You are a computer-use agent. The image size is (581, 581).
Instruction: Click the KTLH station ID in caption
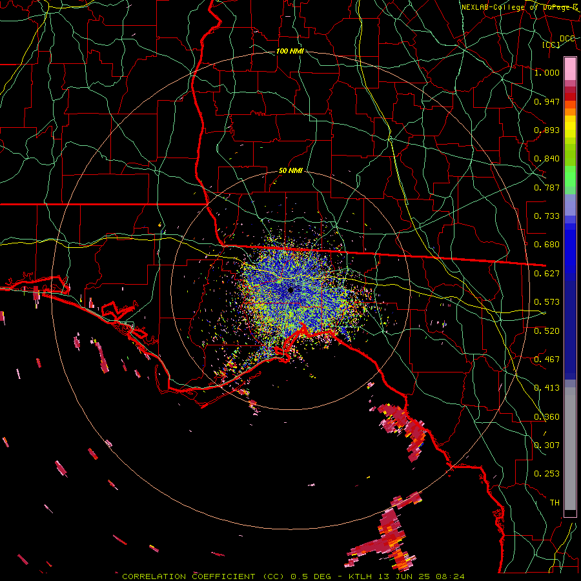pyautogui.click(x=362, y=576)
